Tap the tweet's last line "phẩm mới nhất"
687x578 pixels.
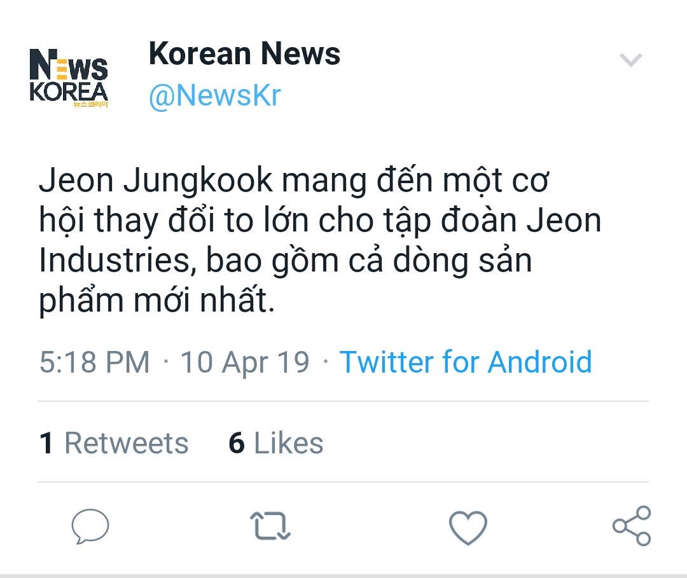click(x=156, y=300)
